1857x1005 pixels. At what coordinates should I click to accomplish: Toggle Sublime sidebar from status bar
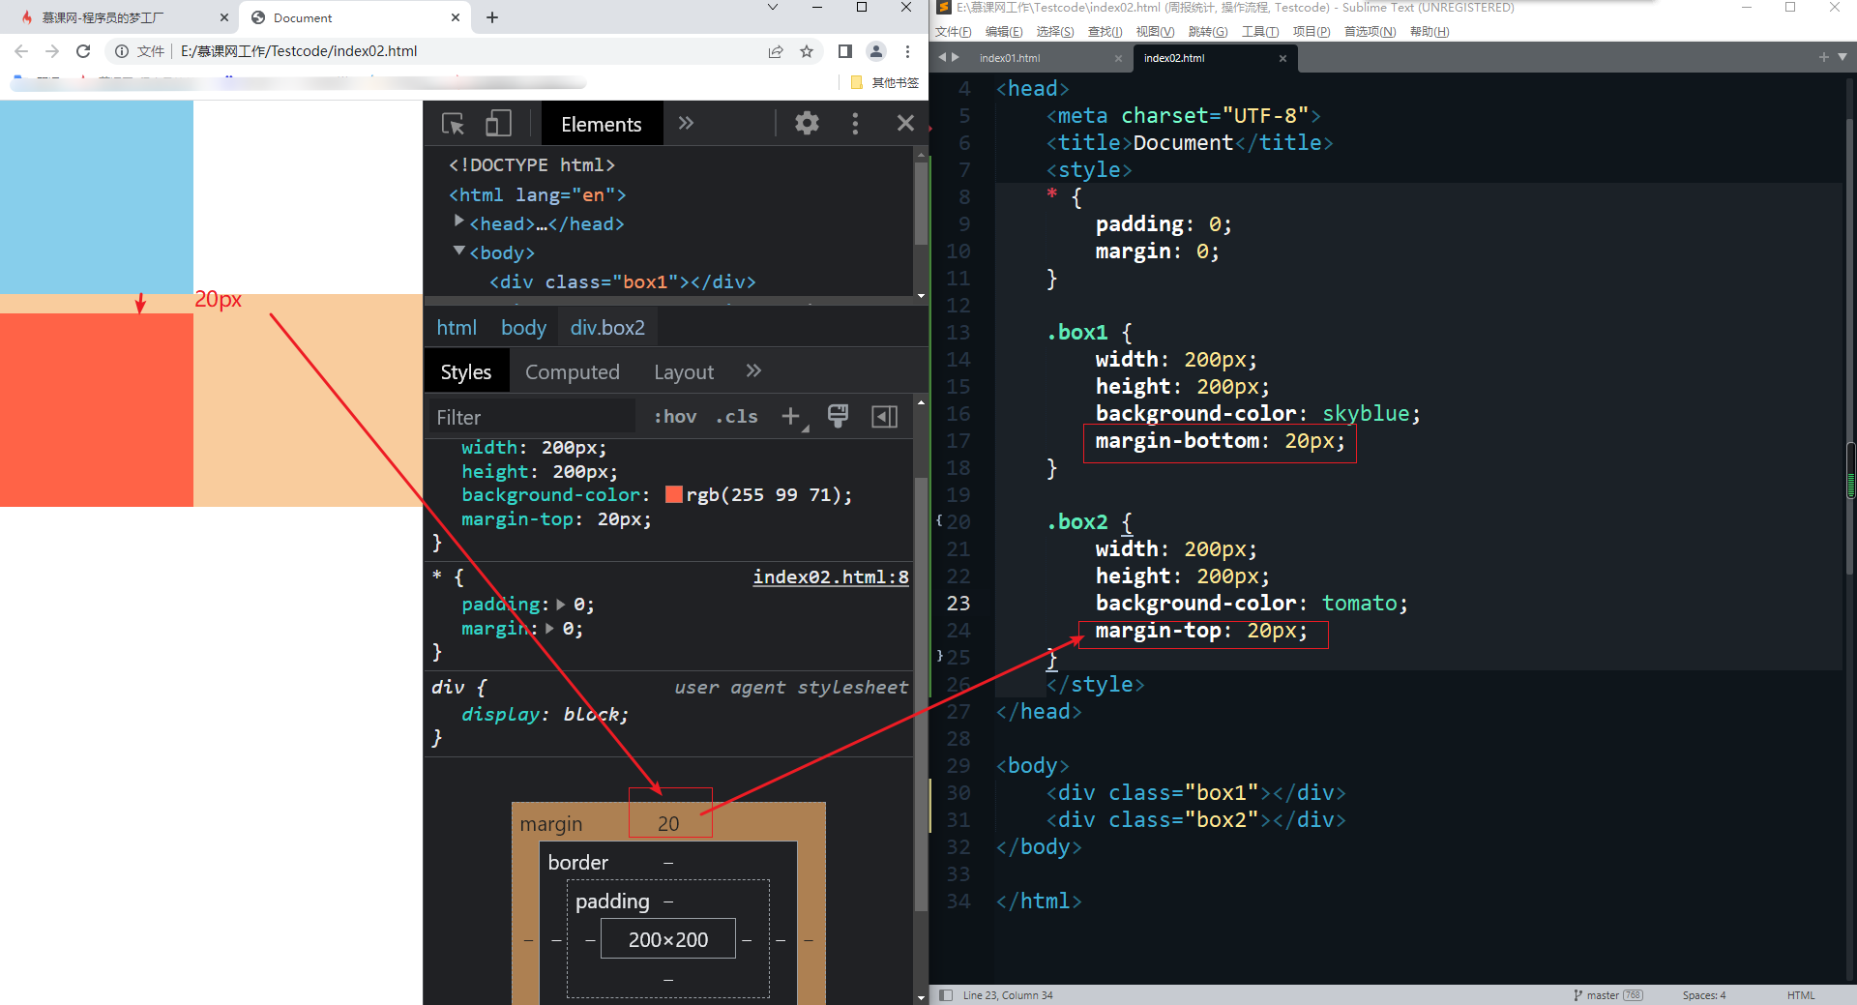coord(946,995)
